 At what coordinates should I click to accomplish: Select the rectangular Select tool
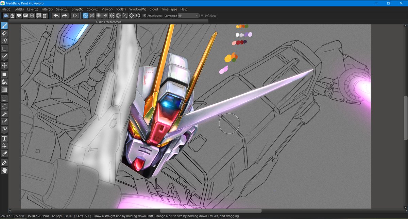pos(4,99)
